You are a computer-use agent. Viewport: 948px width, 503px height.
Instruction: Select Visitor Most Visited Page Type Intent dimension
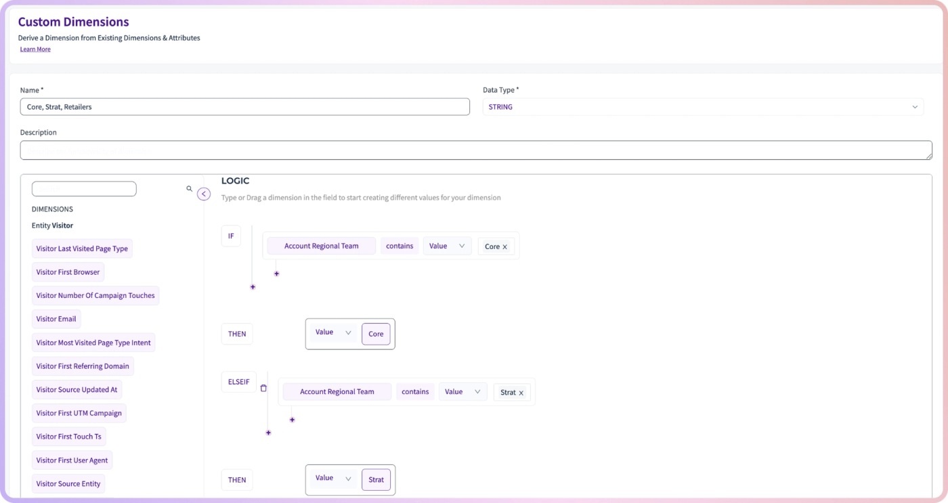point(93,343)
